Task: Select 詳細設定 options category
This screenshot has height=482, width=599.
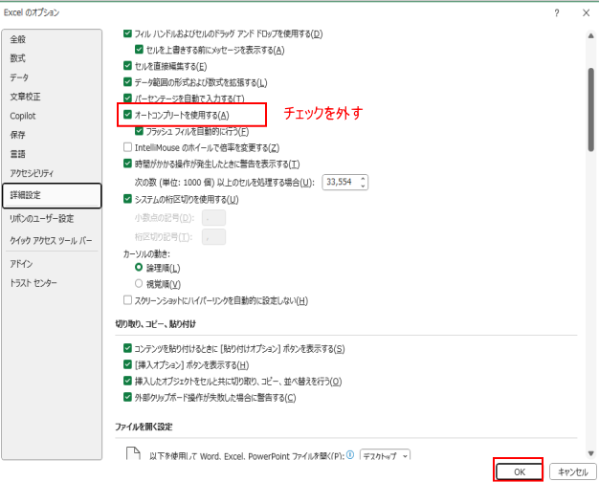Action: [52, 195]
